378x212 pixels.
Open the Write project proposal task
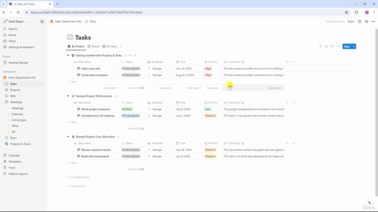96,109
